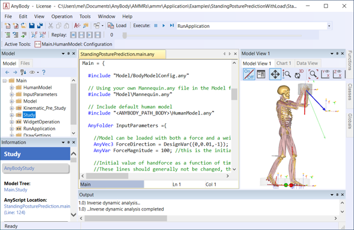Click the Save All icon
The height and width of the screenshot is (230, 354).
[x=40, y=26]
